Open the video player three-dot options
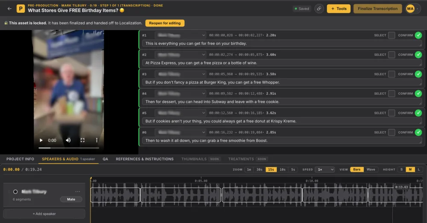 97,141
